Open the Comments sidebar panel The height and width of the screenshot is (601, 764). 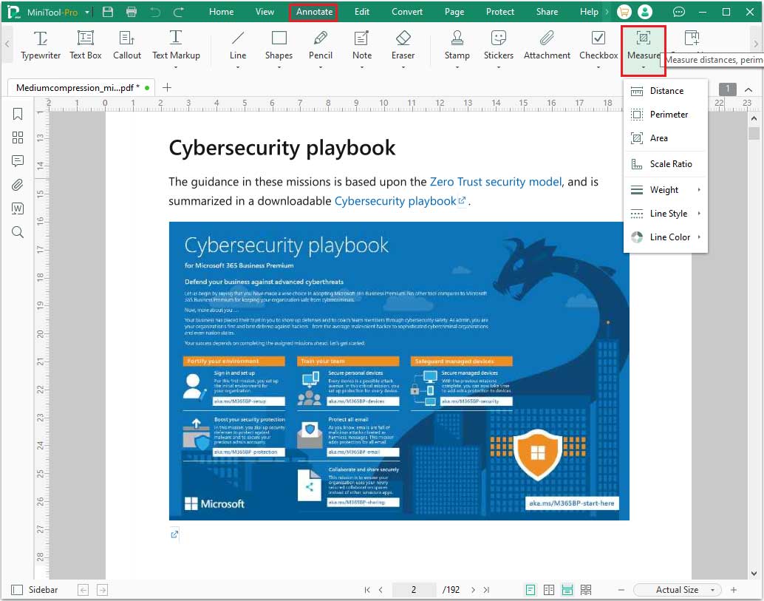pos(18,161)
